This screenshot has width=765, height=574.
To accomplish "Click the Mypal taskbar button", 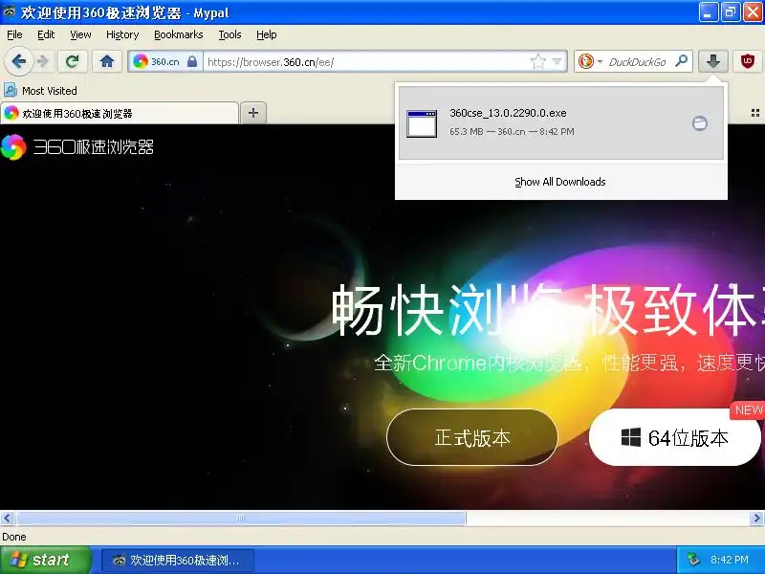I will coord(178,561).
